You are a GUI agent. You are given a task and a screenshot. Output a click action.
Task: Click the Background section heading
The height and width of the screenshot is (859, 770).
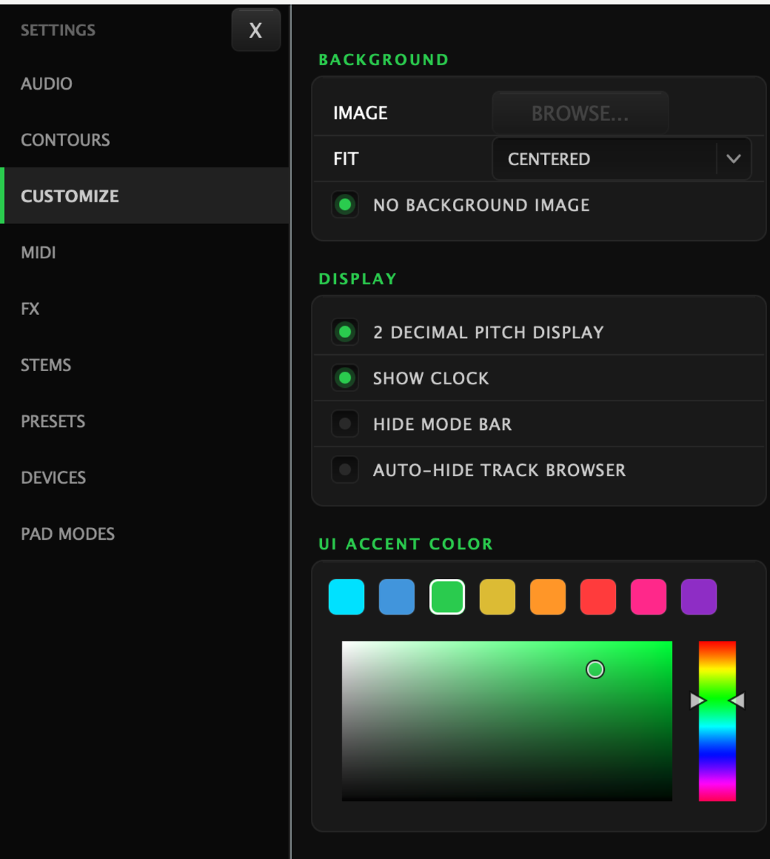384,60
